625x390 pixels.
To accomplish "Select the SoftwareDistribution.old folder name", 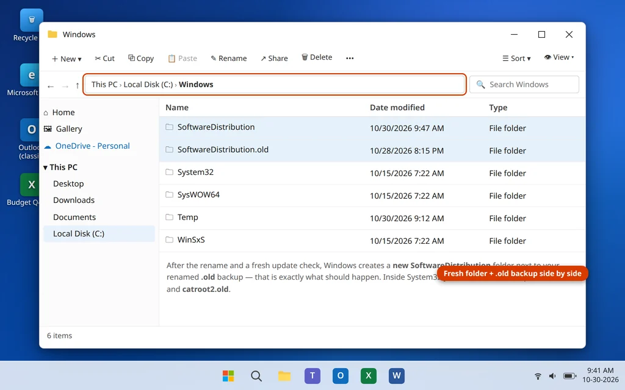I will pyautogui.click(x=223, y=150).
